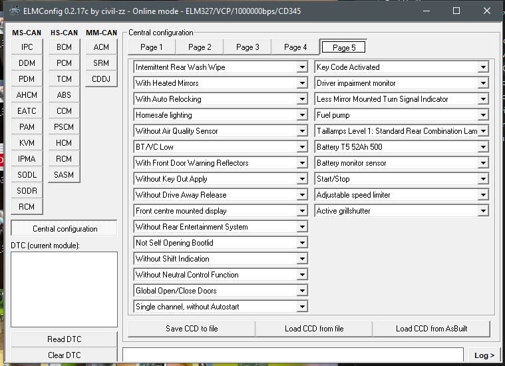
Task: Switch to the Page 1 tab
Action: tap(152, 47)
